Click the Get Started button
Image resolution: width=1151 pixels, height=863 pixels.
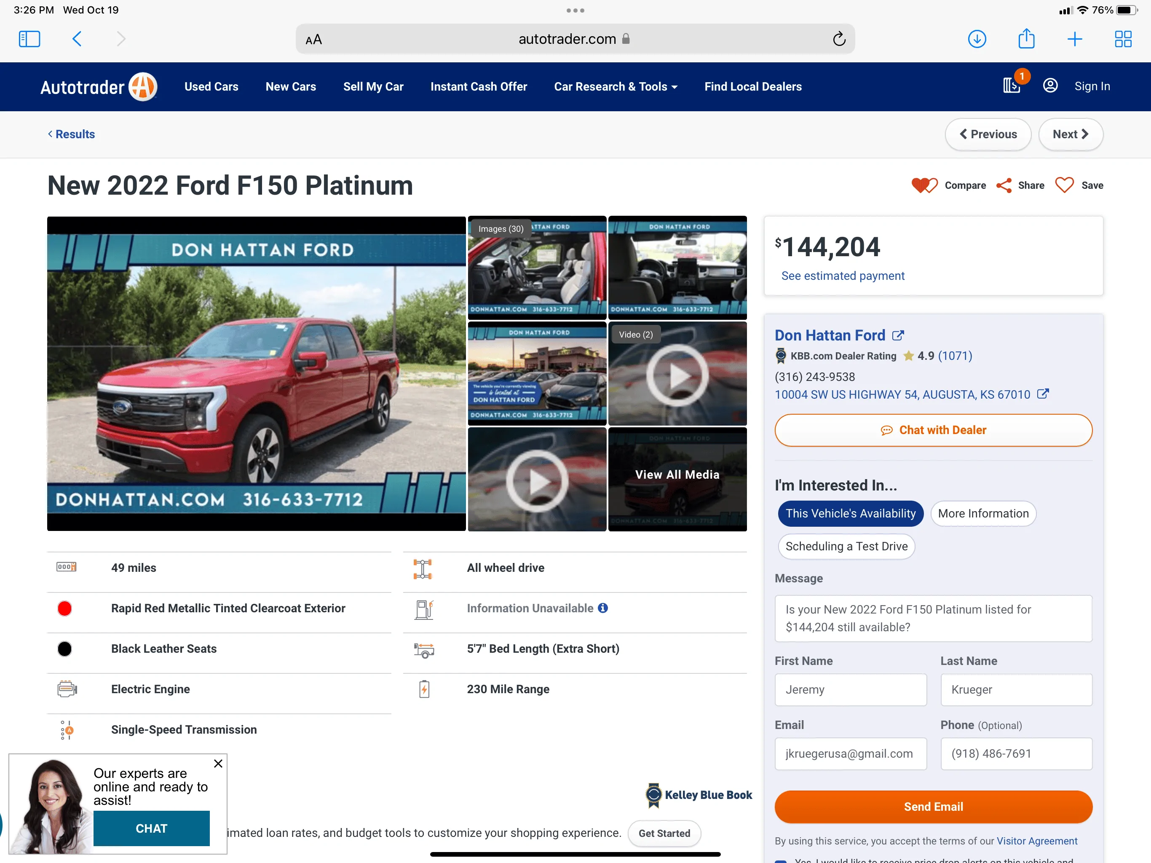[664, 833]
